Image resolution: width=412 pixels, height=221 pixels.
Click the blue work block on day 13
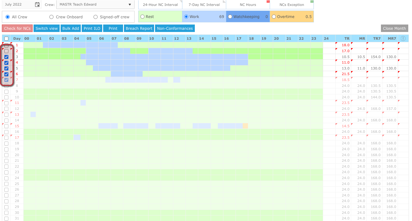pyautogui.click(x=33, y=115)
